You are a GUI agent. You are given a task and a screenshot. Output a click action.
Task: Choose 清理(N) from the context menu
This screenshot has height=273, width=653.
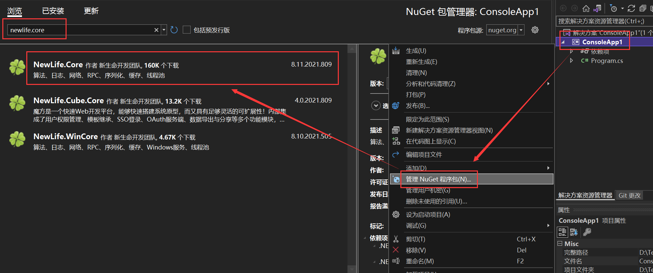pyautogui.click(x=471, y=73)
